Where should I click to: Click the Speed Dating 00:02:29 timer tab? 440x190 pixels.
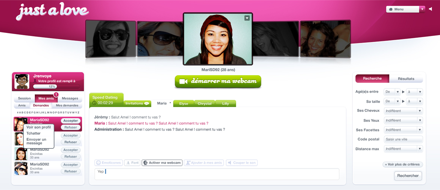click(x=106, y=100)
